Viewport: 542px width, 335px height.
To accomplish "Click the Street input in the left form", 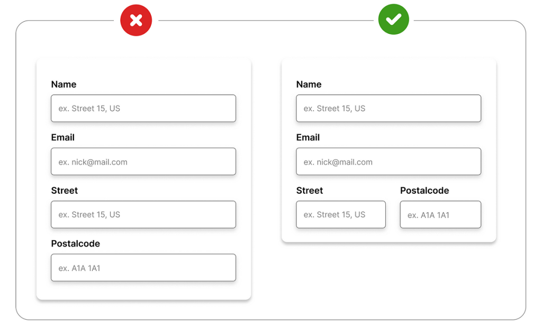I will [x=143, y=214].
